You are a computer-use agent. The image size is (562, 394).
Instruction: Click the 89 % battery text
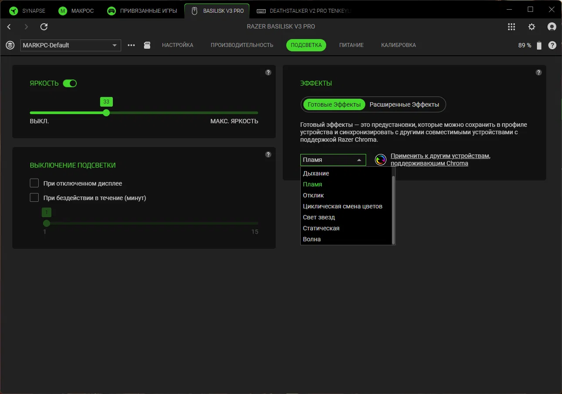[525, 45]
